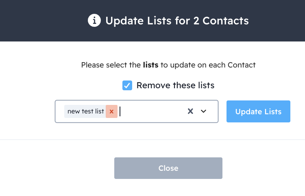Click the left border of the list selector box

pos(55,111)
